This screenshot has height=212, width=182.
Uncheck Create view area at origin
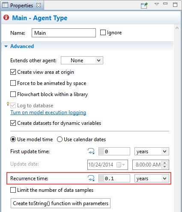(13, 72)
